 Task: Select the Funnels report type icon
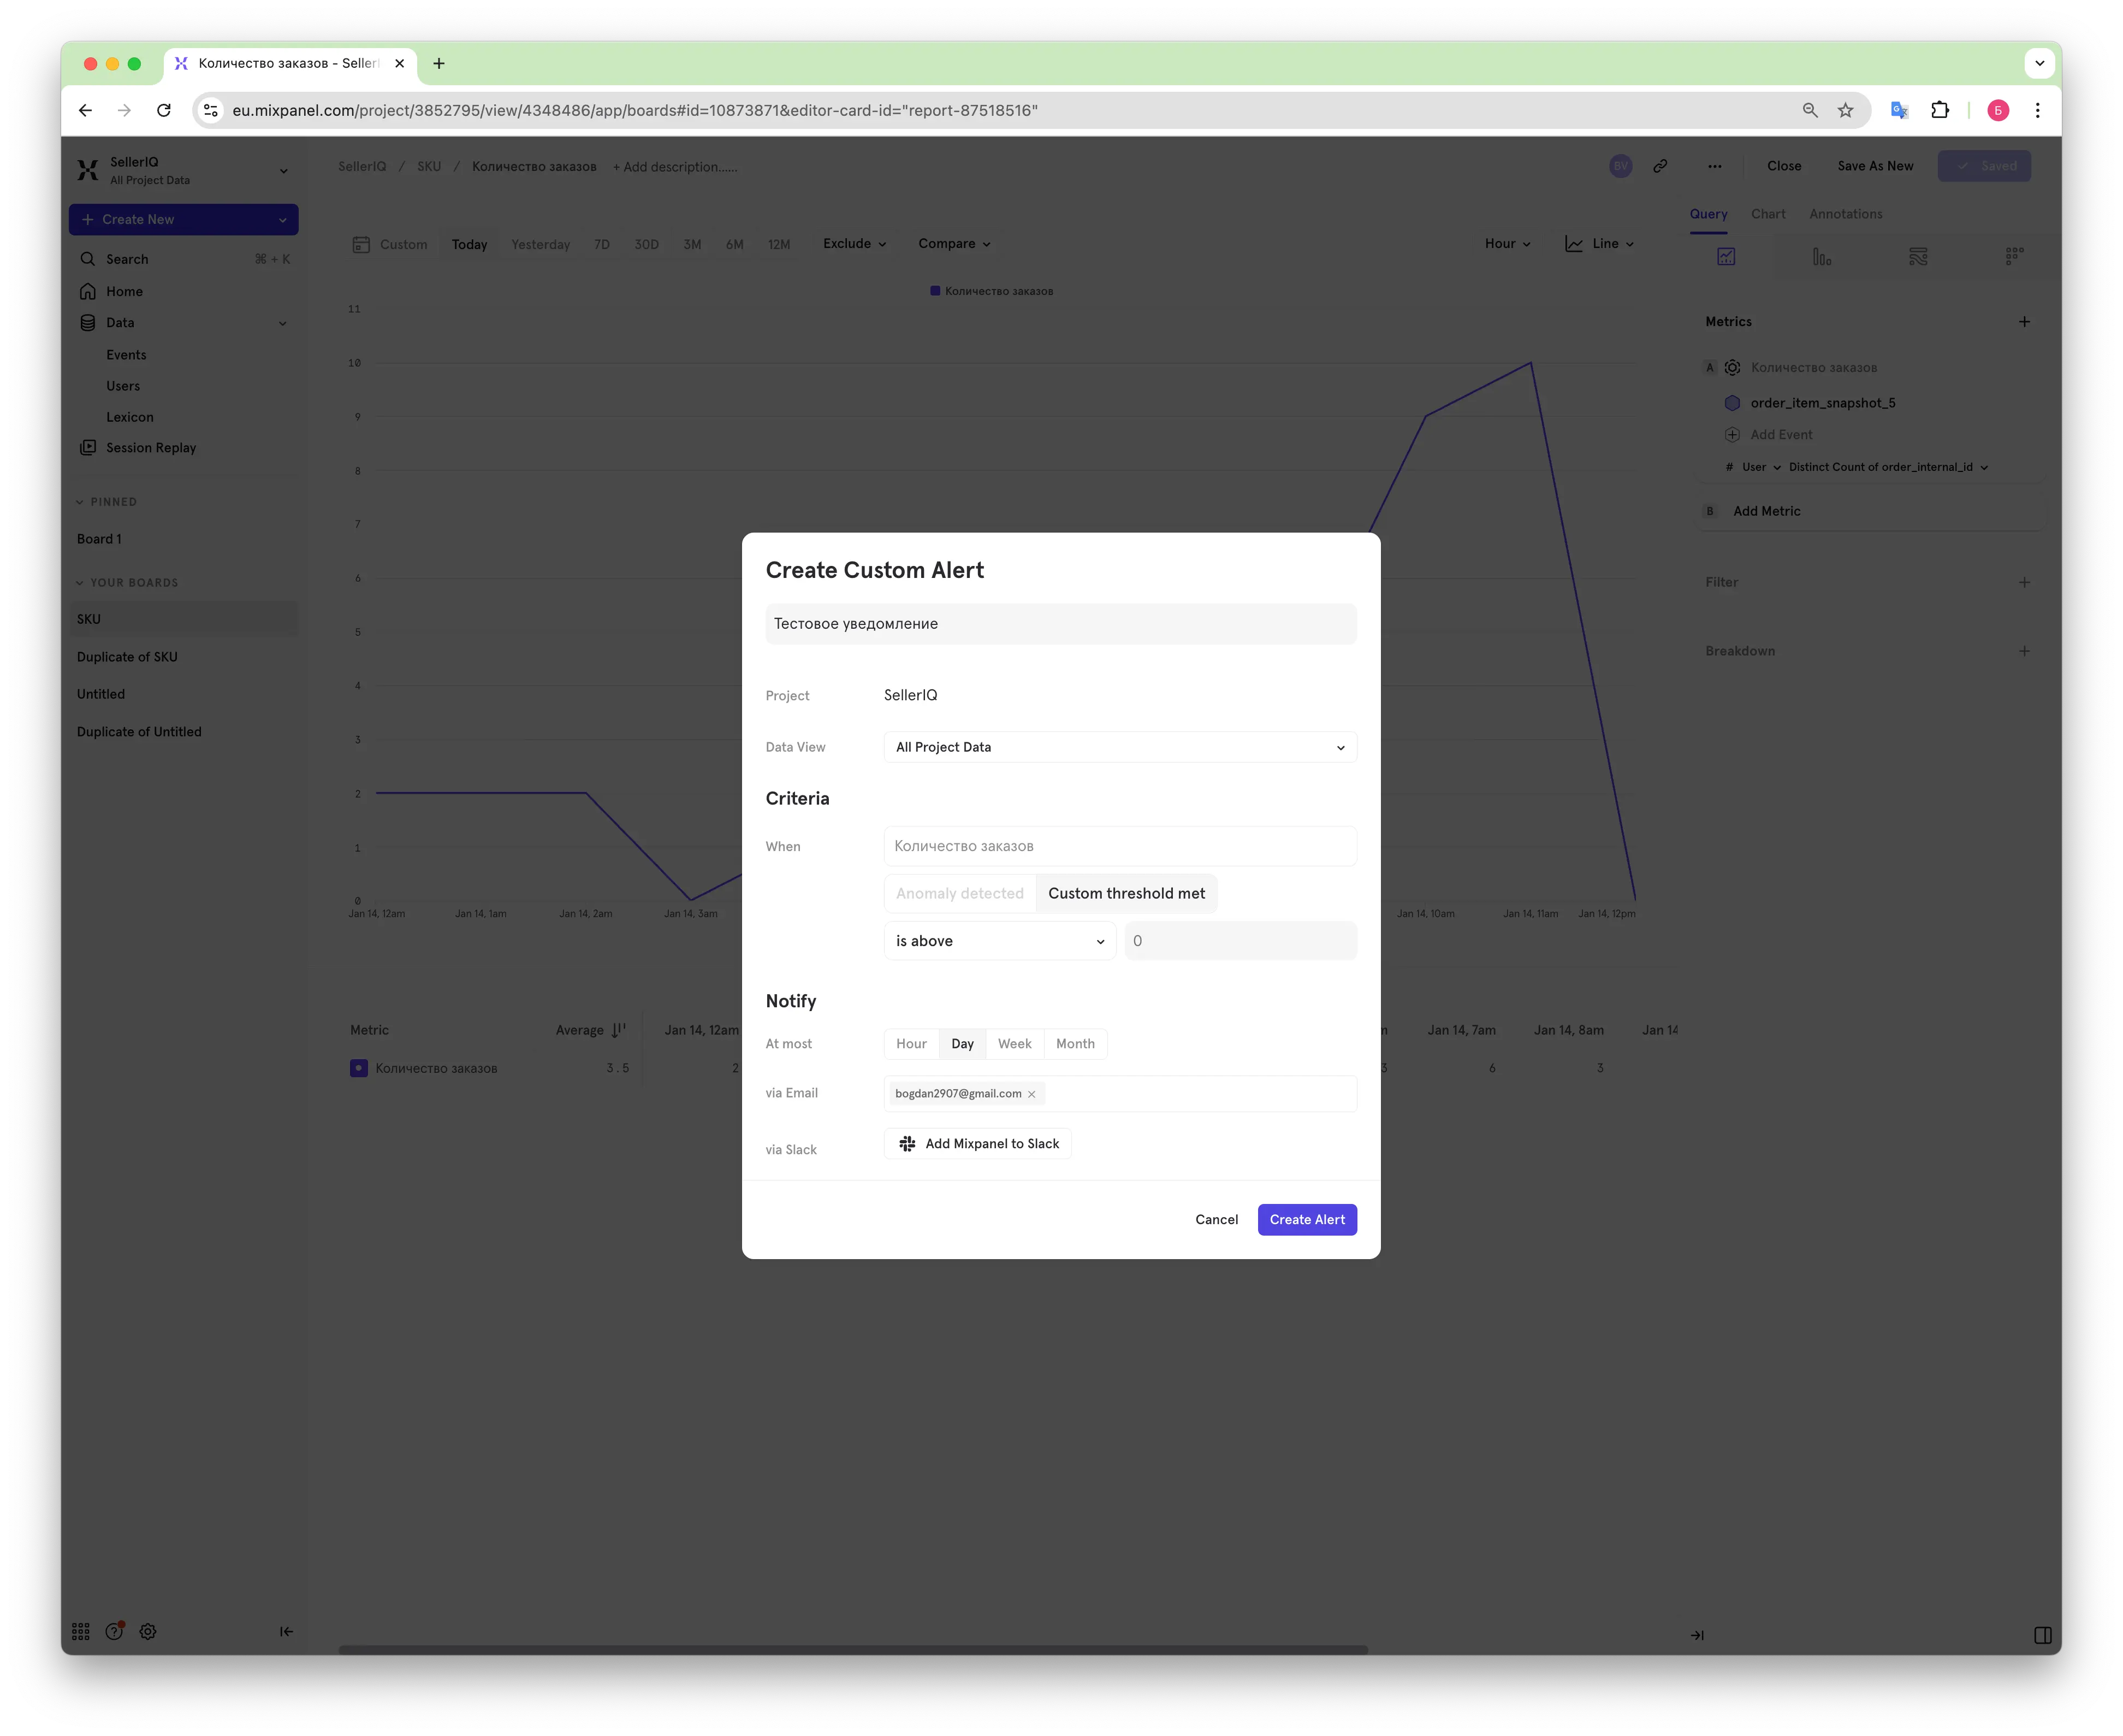coord(1822,257)
